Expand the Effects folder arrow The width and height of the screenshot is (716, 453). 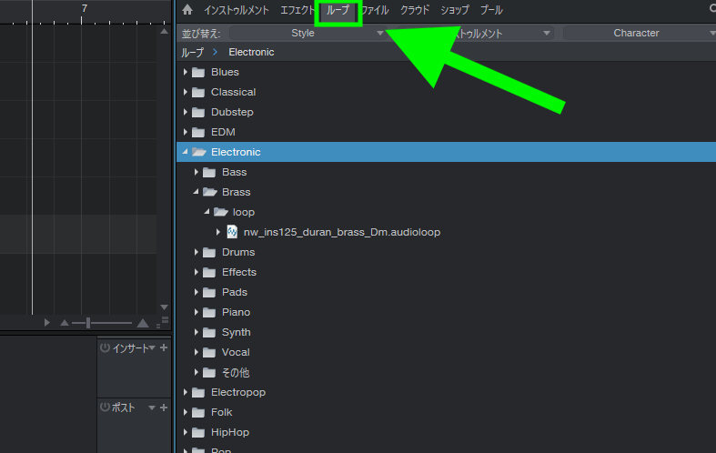196,272
